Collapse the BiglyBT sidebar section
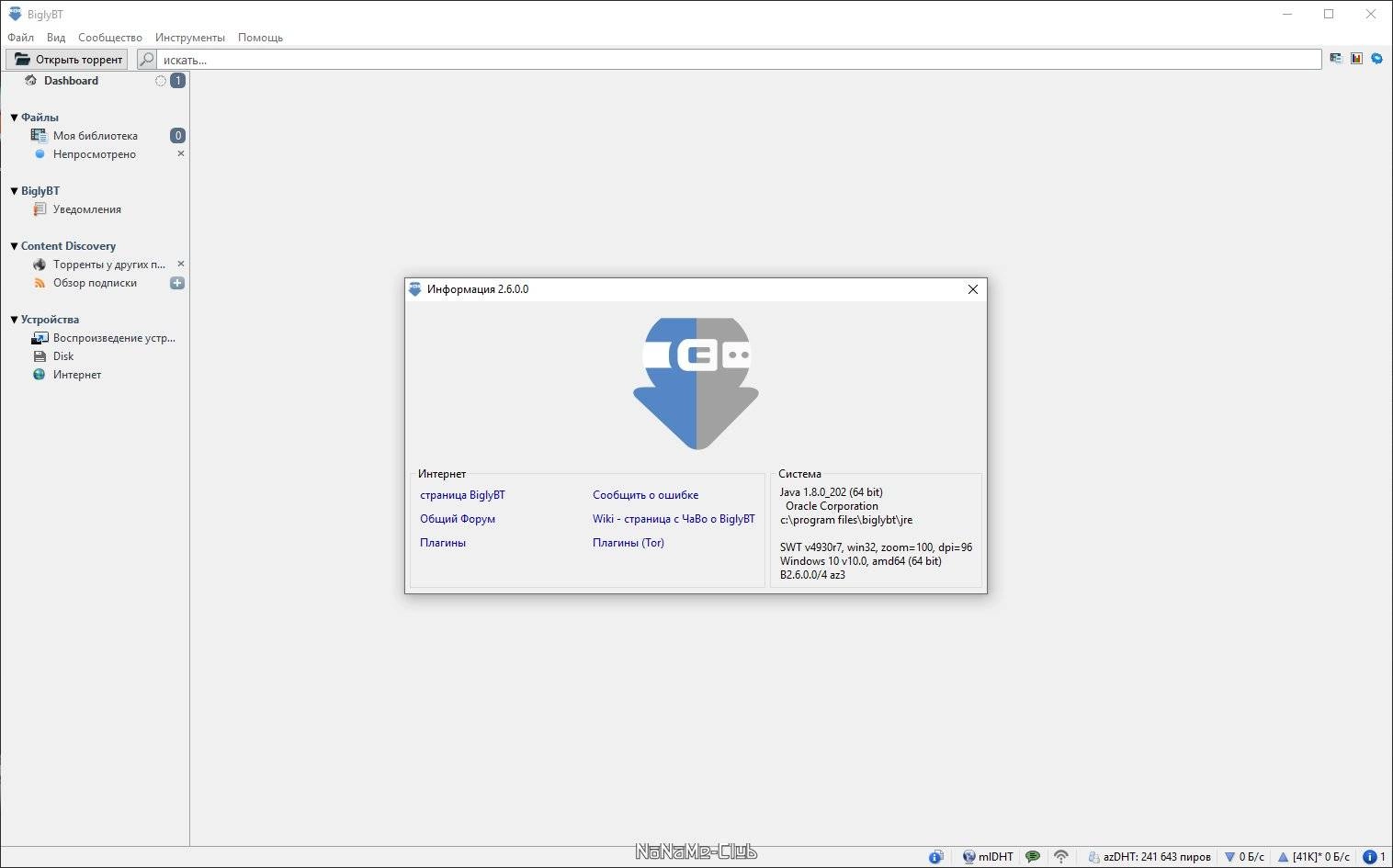This screenshot has height=868, width=1393. (x=14, y=191)
